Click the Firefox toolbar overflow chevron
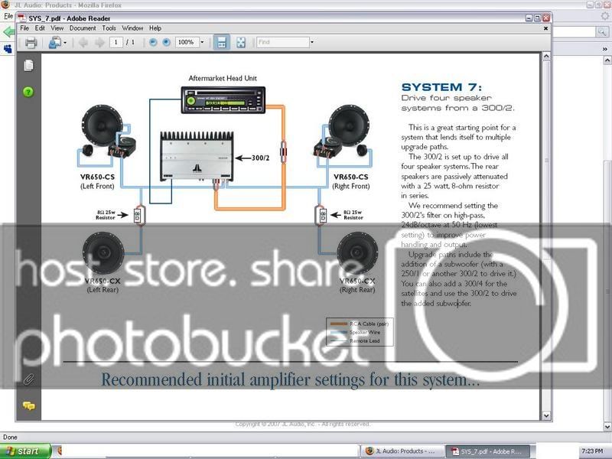 [x=604, y=49]
